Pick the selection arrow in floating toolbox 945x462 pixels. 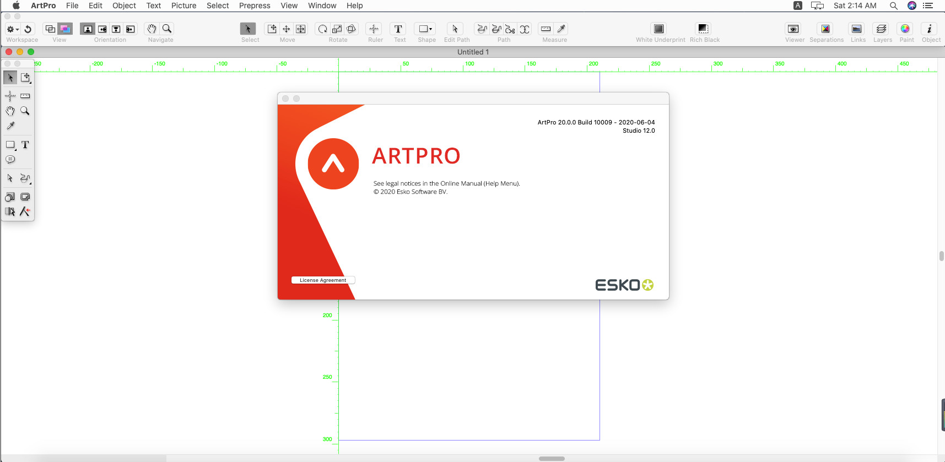tap(10, 78)
